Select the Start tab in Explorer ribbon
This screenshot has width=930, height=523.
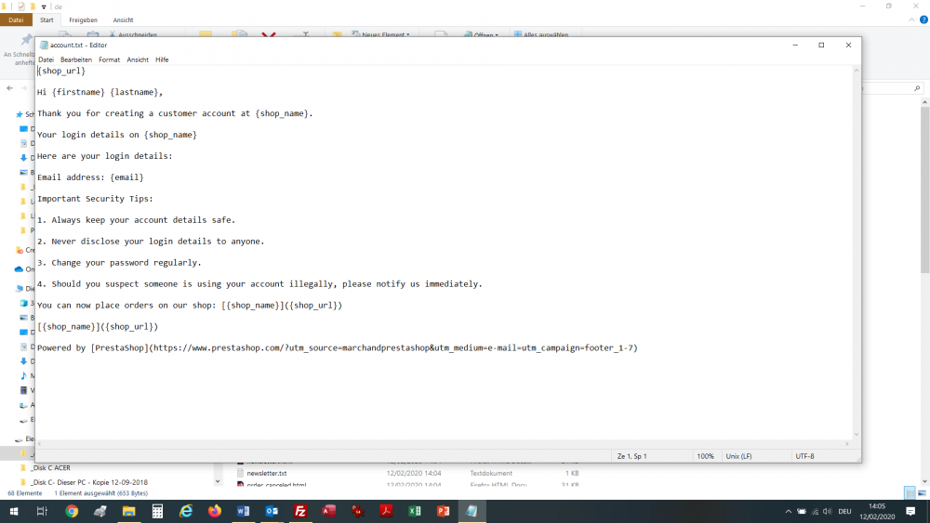46,20
